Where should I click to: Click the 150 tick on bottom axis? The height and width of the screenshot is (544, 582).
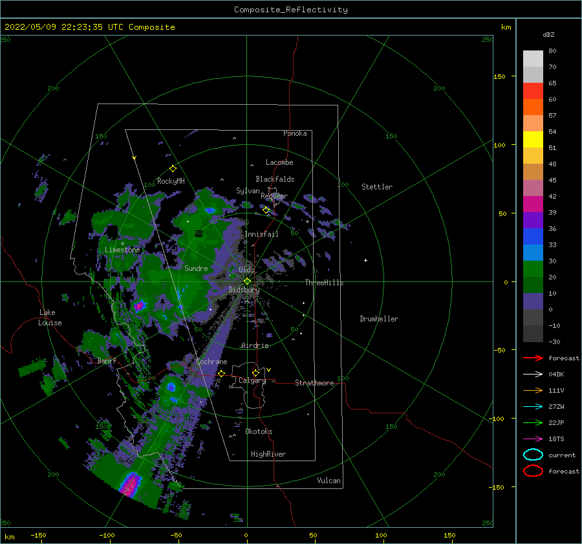[x=449, y=535]
